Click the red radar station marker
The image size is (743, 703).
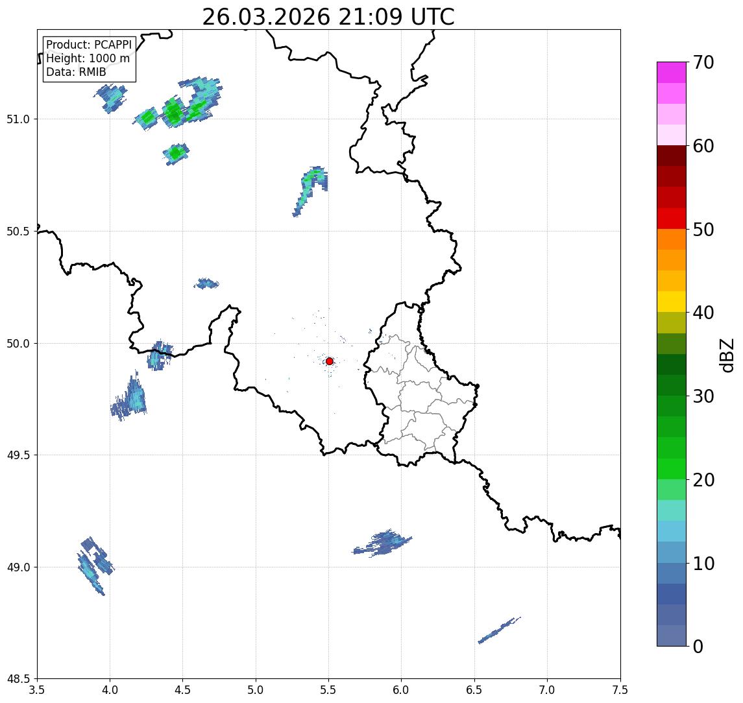330,361
